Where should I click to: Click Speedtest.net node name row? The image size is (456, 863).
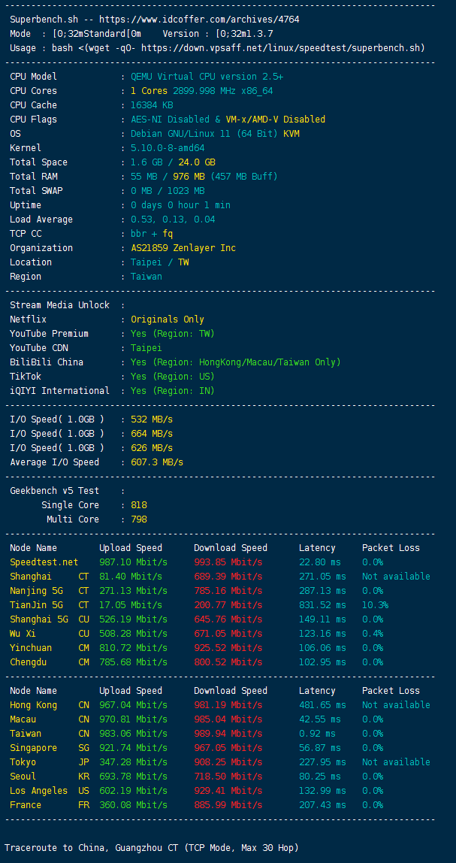click(x=44, y=562)
